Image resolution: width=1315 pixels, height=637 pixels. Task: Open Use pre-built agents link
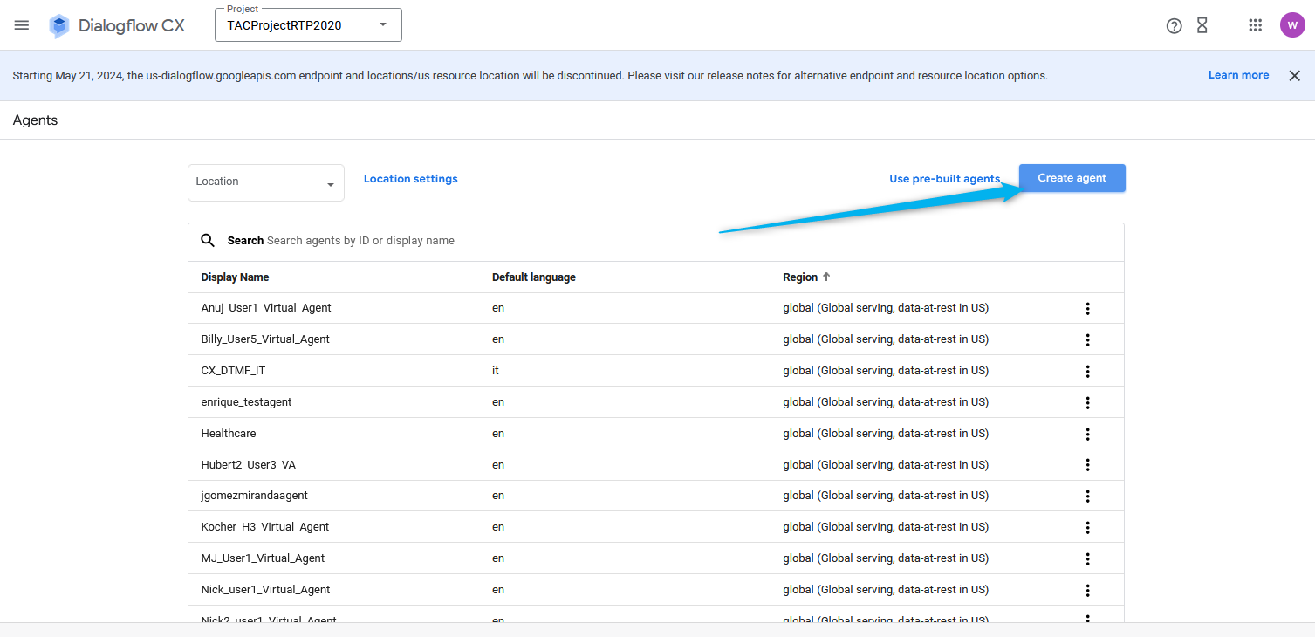click(x=944, y=179)
